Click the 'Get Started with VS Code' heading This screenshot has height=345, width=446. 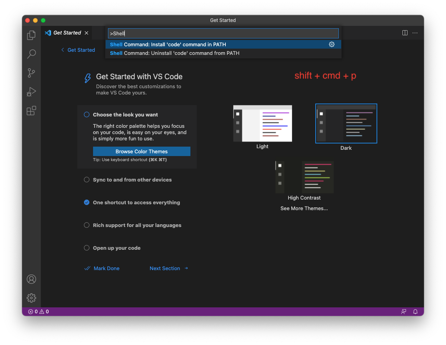139,77
